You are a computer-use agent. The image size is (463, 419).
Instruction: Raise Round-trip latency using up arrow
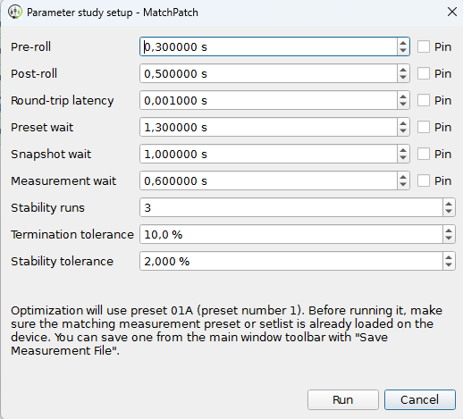click(x=403, y=96)
